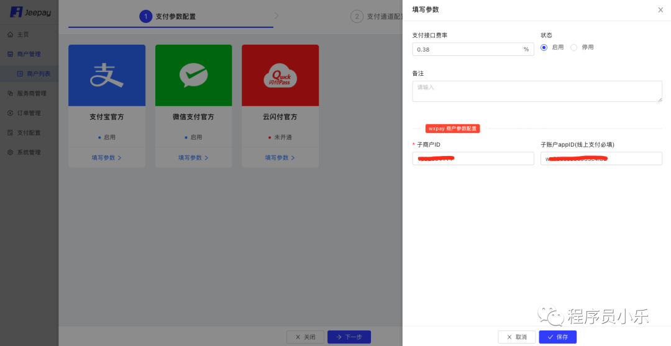The height and width of the screenshot is (346, 671).
Task: Select step 2 支付通道配置
Action: point(377,17)
